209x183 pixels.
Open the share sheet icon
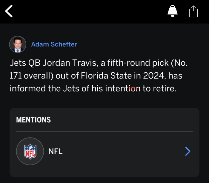pyautogui.click(x=193, y=11)
